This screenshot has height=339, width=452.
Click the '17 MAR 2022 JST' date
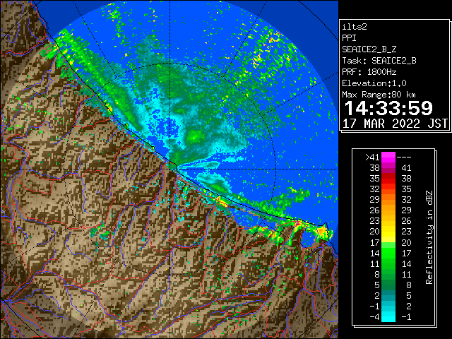[x=395, y=124]
